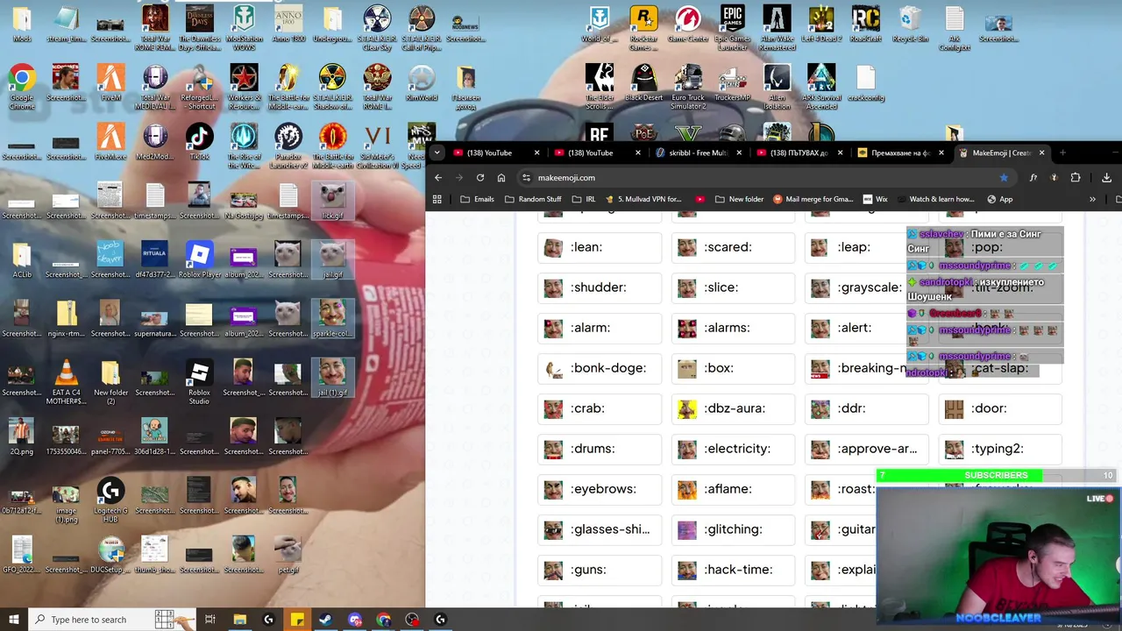Open the Epic Games Launcher shortcut

(x=733, y=27)
